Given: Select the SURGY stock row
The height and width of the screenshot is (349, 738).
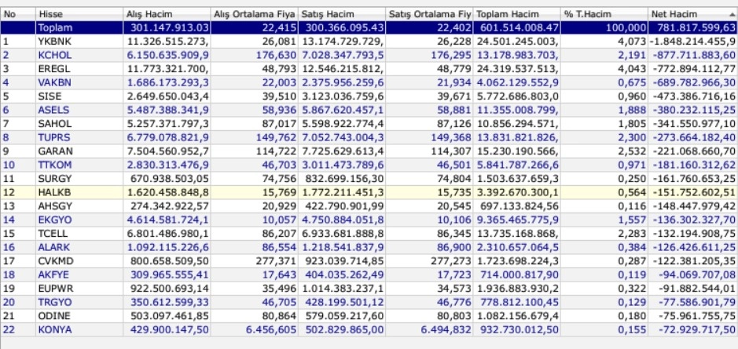Looking at the screenshot, I should click(x=369, y=179).
